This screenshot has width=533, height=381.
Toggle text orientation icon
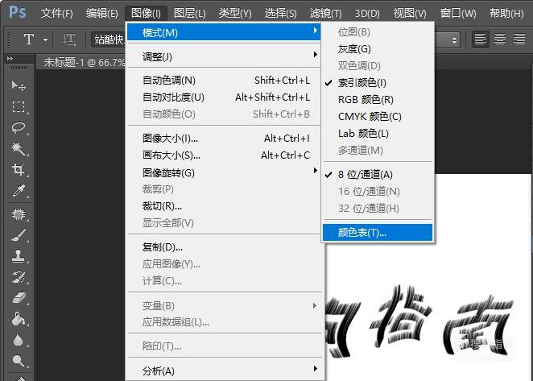tap(69, 39)
